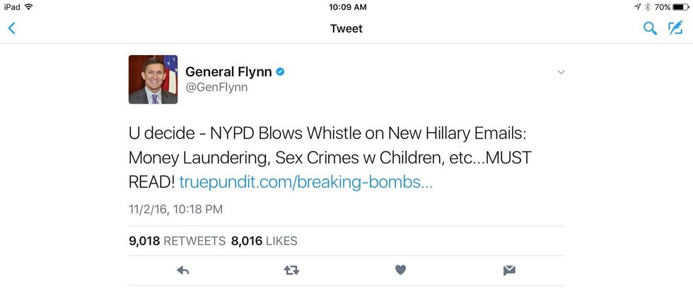693x290 pixels.
Task: Compose a new tweet
Action: 676,29
